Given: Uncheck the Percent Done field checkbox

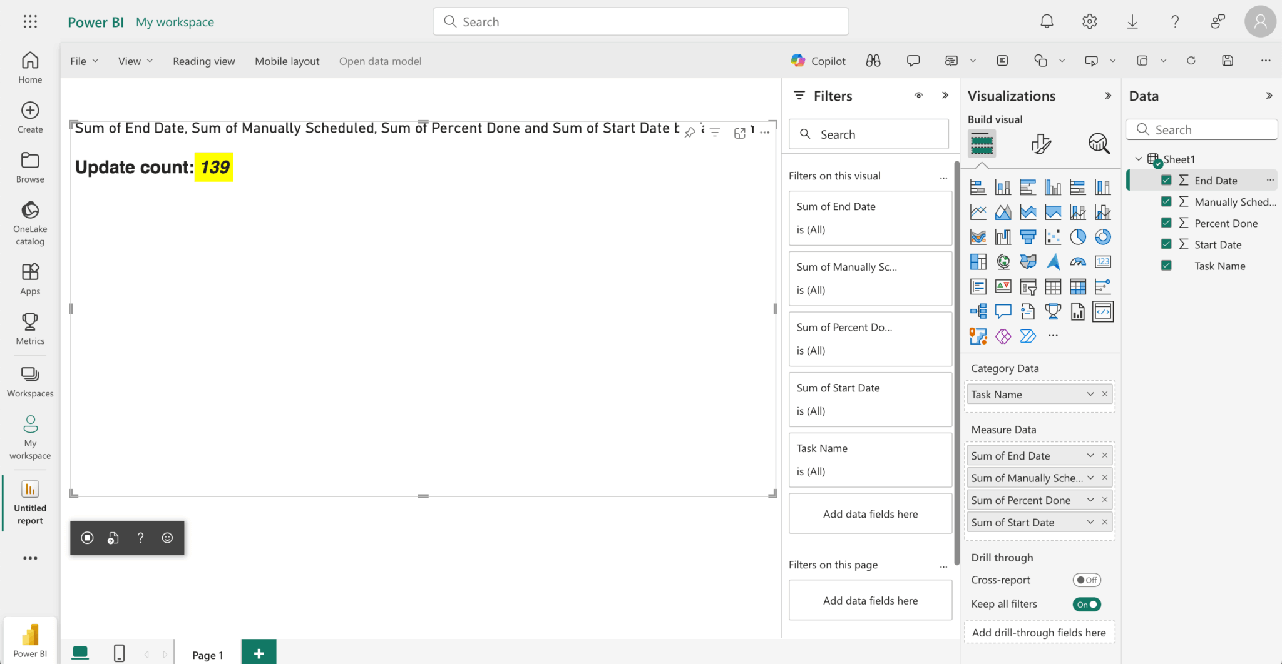Looking at the screenshot, I should 1166,223.
